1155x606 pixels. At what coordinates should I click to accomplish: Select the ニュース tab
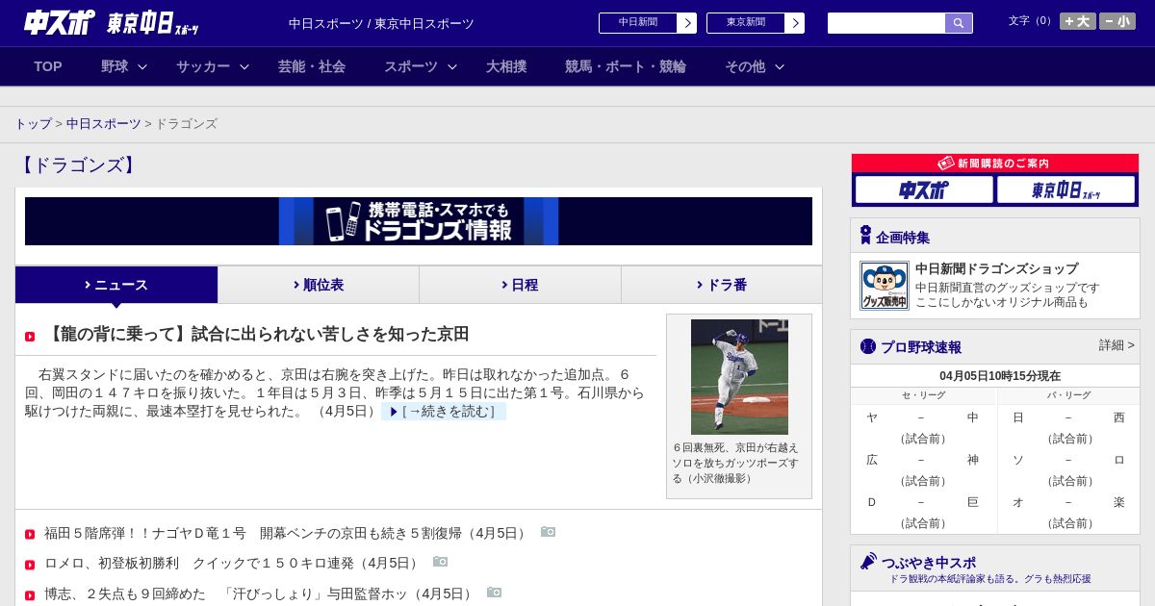116,285
